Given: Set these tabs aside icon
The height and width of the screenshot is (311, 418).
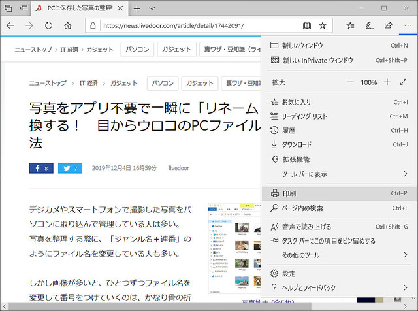Looking at the screenshot, I should click(x=24, y=8).
